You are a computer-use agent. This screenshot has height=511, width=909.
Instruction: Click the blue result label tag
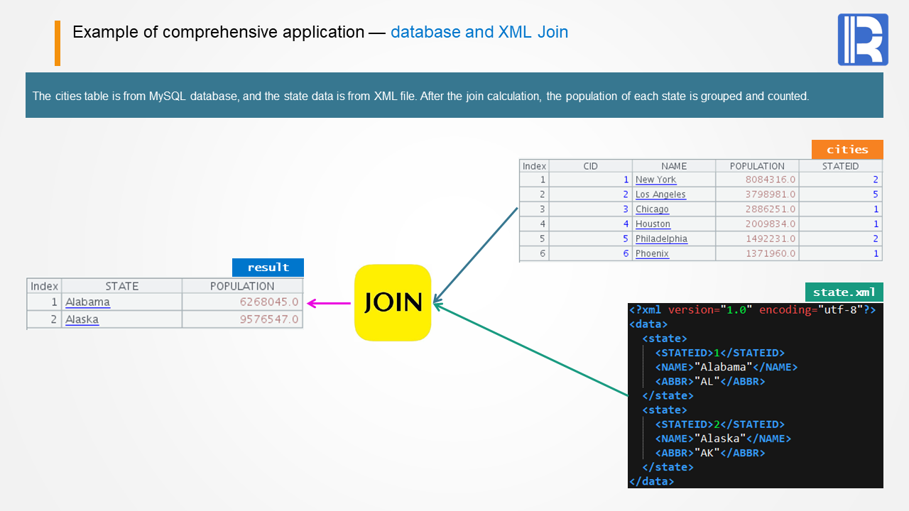click(x=268, y=268)
